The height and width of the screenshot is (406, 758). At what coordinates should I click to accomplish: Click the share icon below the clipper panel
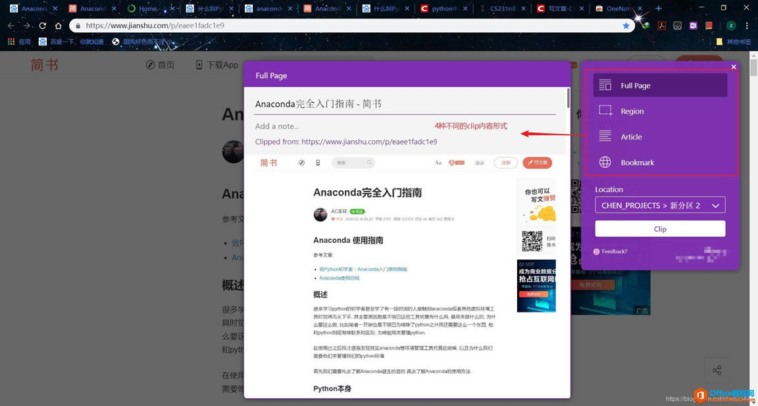(717, 370)
